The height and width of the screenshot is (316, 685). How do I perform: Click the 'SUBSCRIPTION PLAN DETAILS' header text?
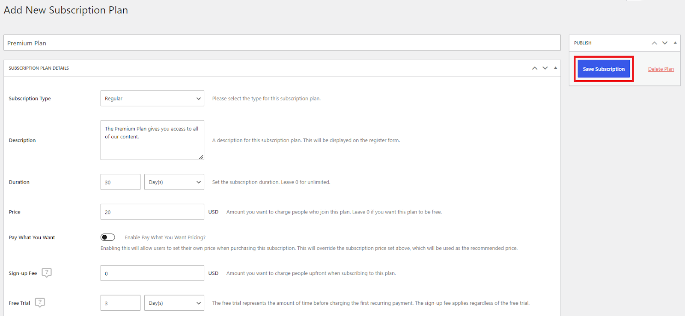(39, 68)
